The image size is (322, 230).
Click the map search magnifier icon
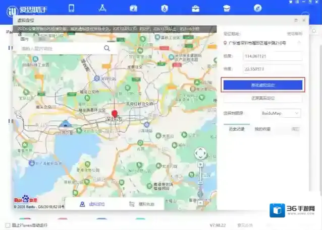coord(107,48)
